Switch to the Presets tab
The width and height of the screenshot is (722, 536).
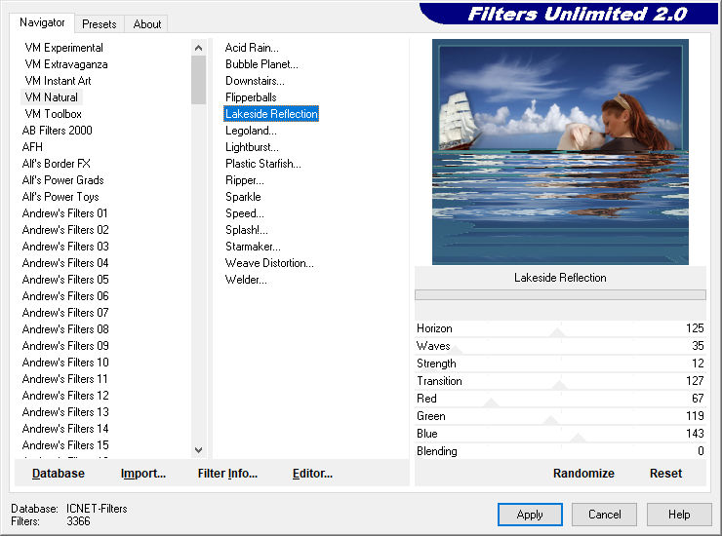(99, 24)
